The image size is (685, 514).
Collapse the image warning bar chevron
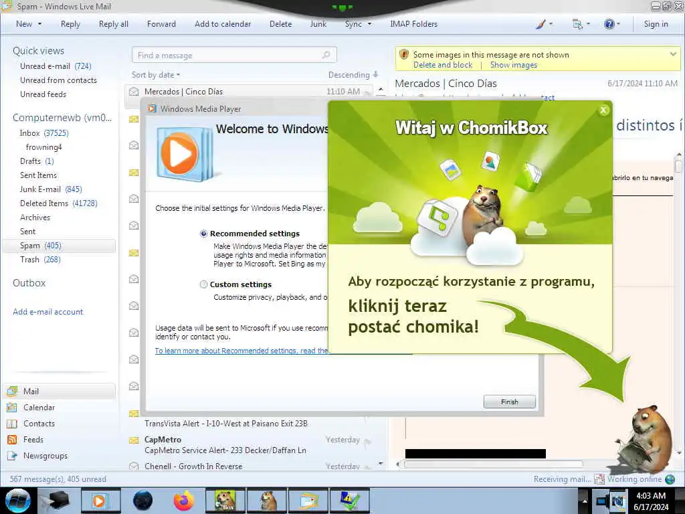(673, 54)
